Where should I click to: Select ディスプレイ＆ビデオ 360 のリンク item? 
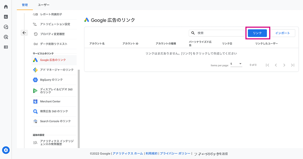(54, 91)
